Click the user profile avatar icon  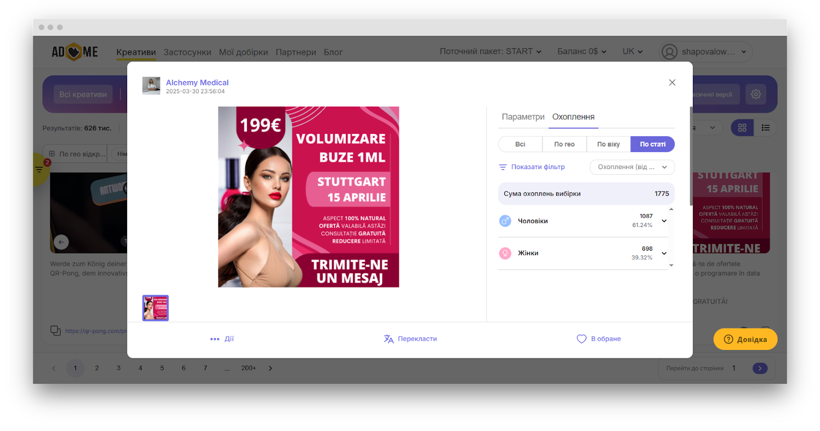click(669, 52)
